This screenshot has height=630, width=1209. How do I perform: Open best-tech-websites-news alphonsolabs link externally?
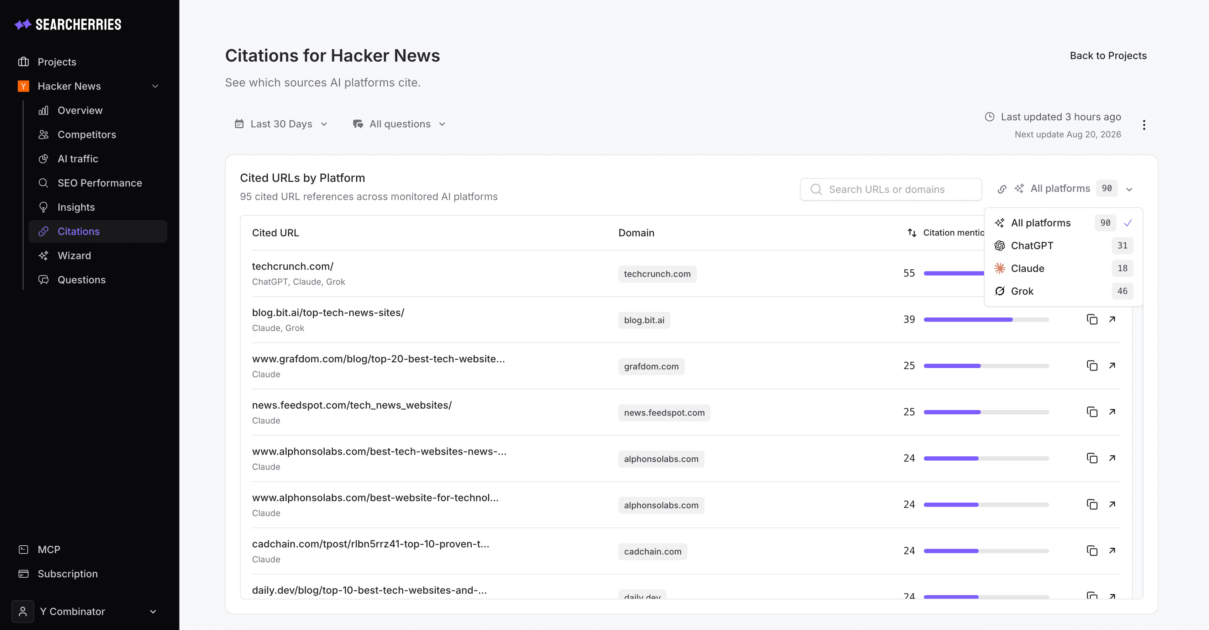click(x=1112, y=458)
